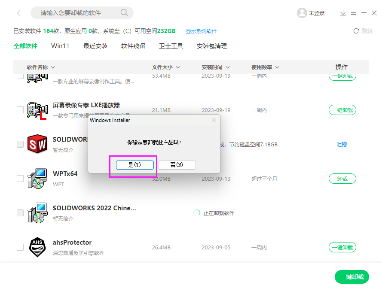Click the 刷新 refresh label
This screenshot has height=288, width=382.
367,31
